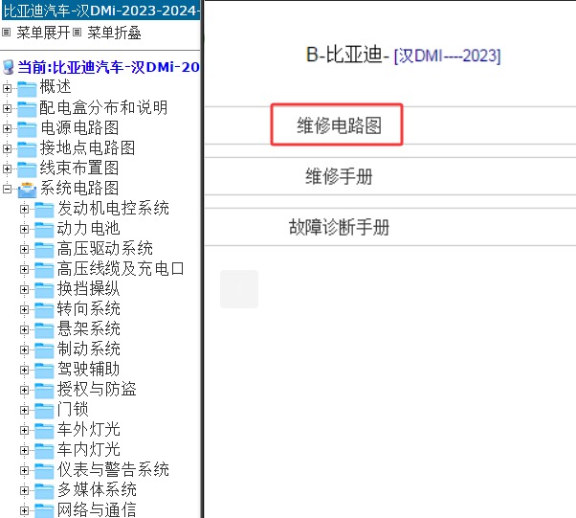
Task: Click the 换挡操纵 folder icon
Action: pyautogui.click(x=44, y=290)
